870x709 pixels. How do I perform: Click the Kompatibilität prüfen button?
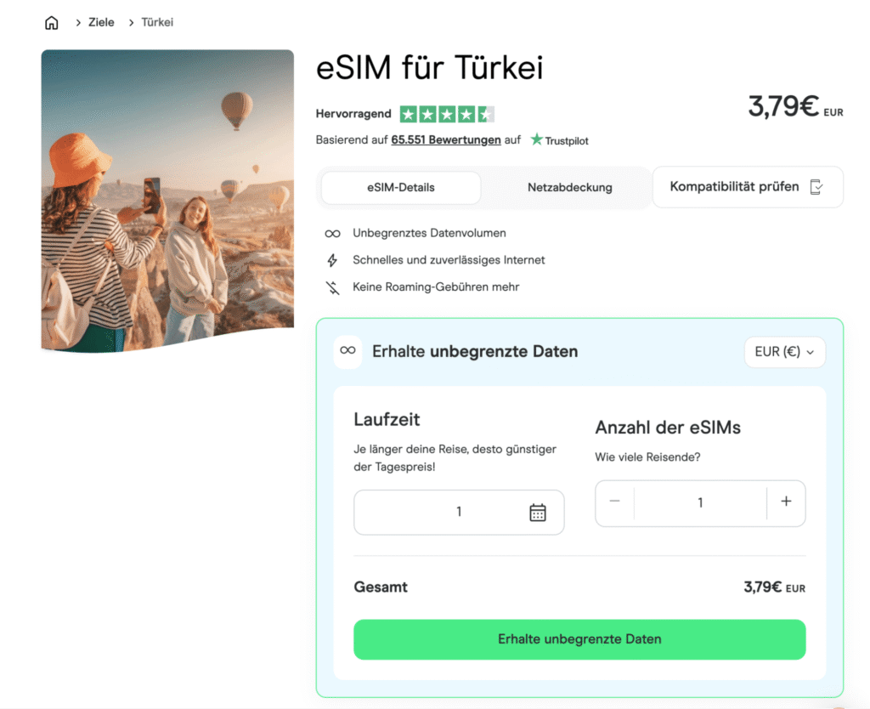click(747, 186)
